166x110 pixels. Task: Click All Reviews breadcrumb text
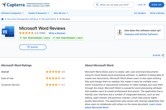tap(64, 19)
